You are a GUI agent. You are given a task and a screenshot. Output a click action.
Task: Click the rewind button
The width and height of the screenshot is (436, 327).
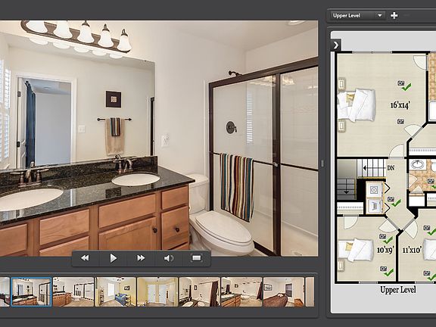(x=85, y=258)
